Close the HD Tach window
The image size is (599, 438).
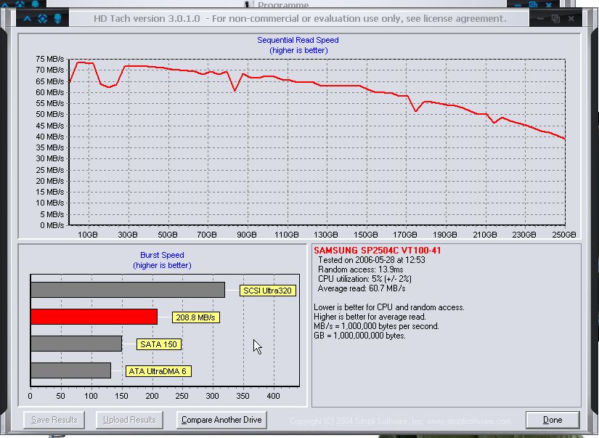[571, 18]
